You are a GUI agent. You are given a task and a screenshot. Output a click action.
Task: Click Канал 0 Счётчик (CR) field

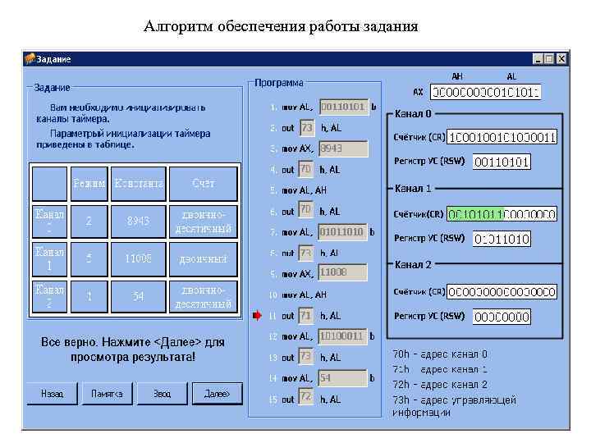coord(502,137)
